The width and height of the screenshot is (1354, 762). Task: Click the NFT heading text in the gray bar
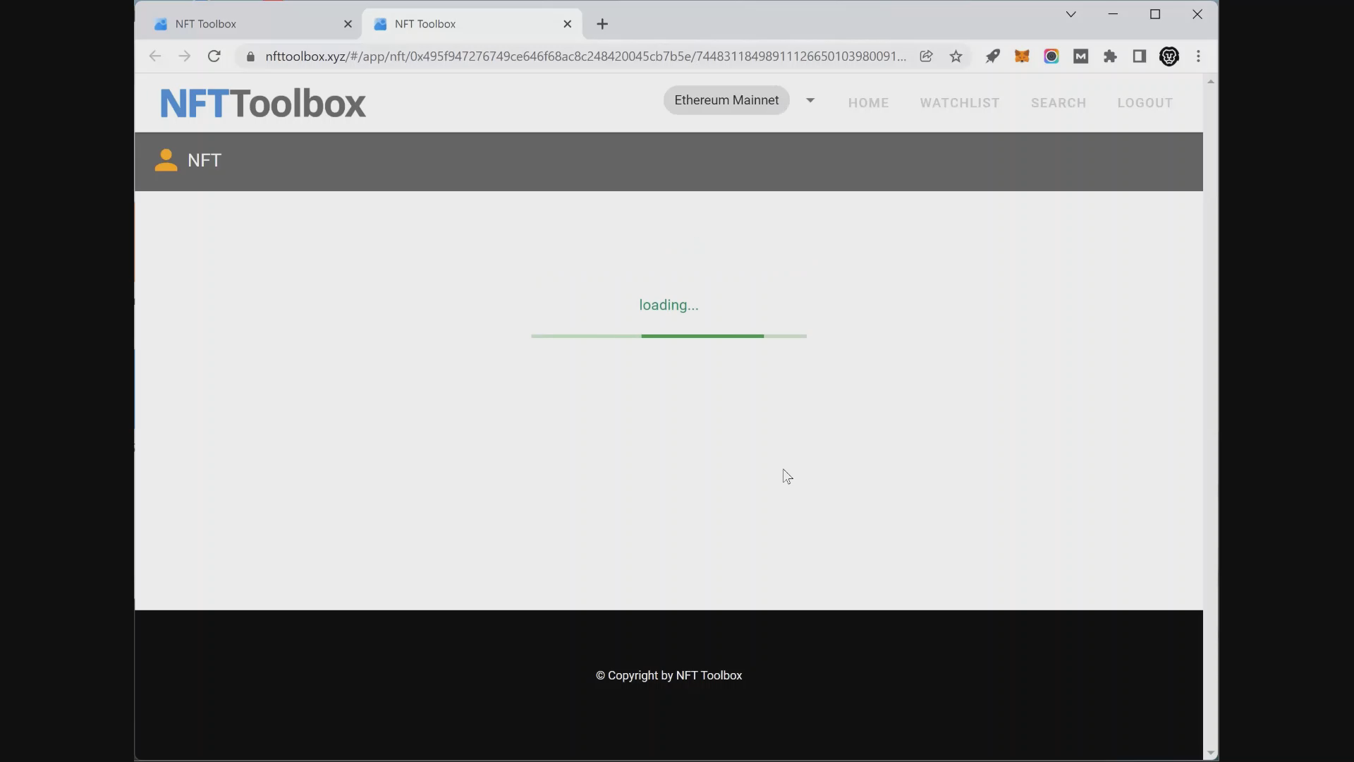[x=205, y=160]
